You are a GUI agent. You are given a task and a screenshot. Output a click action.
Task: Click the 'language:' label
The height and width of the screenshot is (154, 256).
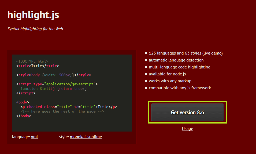21,137
